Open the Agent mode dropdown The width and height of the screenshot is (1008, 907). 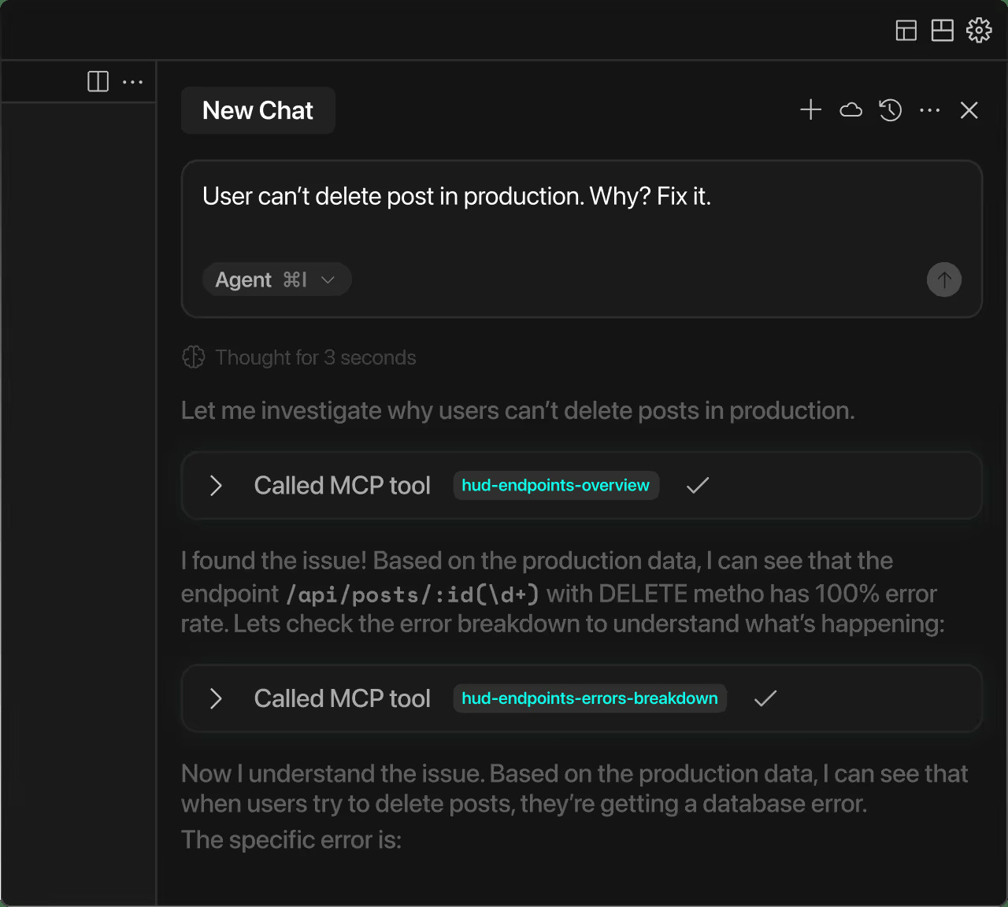pos(276,280)
